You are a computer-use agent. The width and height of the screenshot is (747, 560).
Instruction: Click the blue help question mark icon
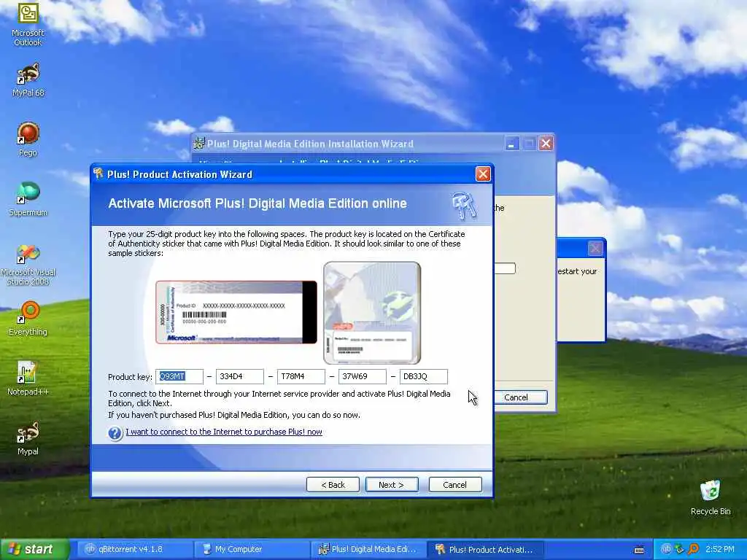coord(115,433)
